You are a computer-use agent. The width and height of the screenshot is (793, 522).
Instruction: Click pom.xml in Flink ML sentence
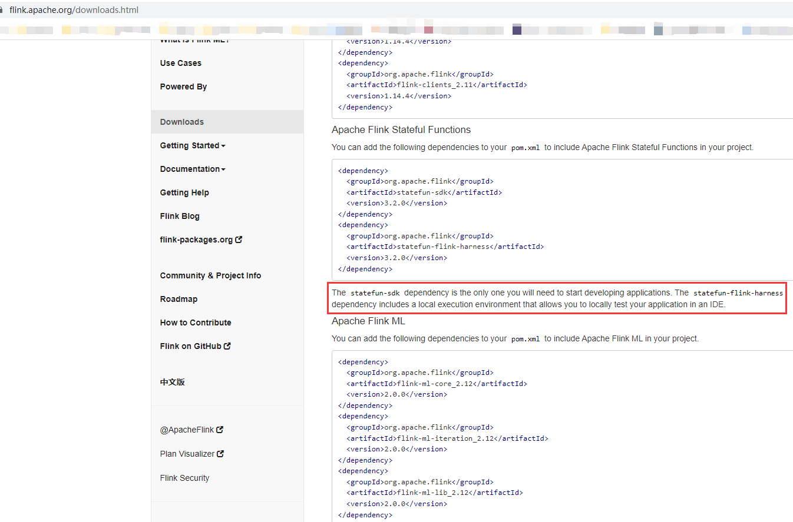pos(526,339)
